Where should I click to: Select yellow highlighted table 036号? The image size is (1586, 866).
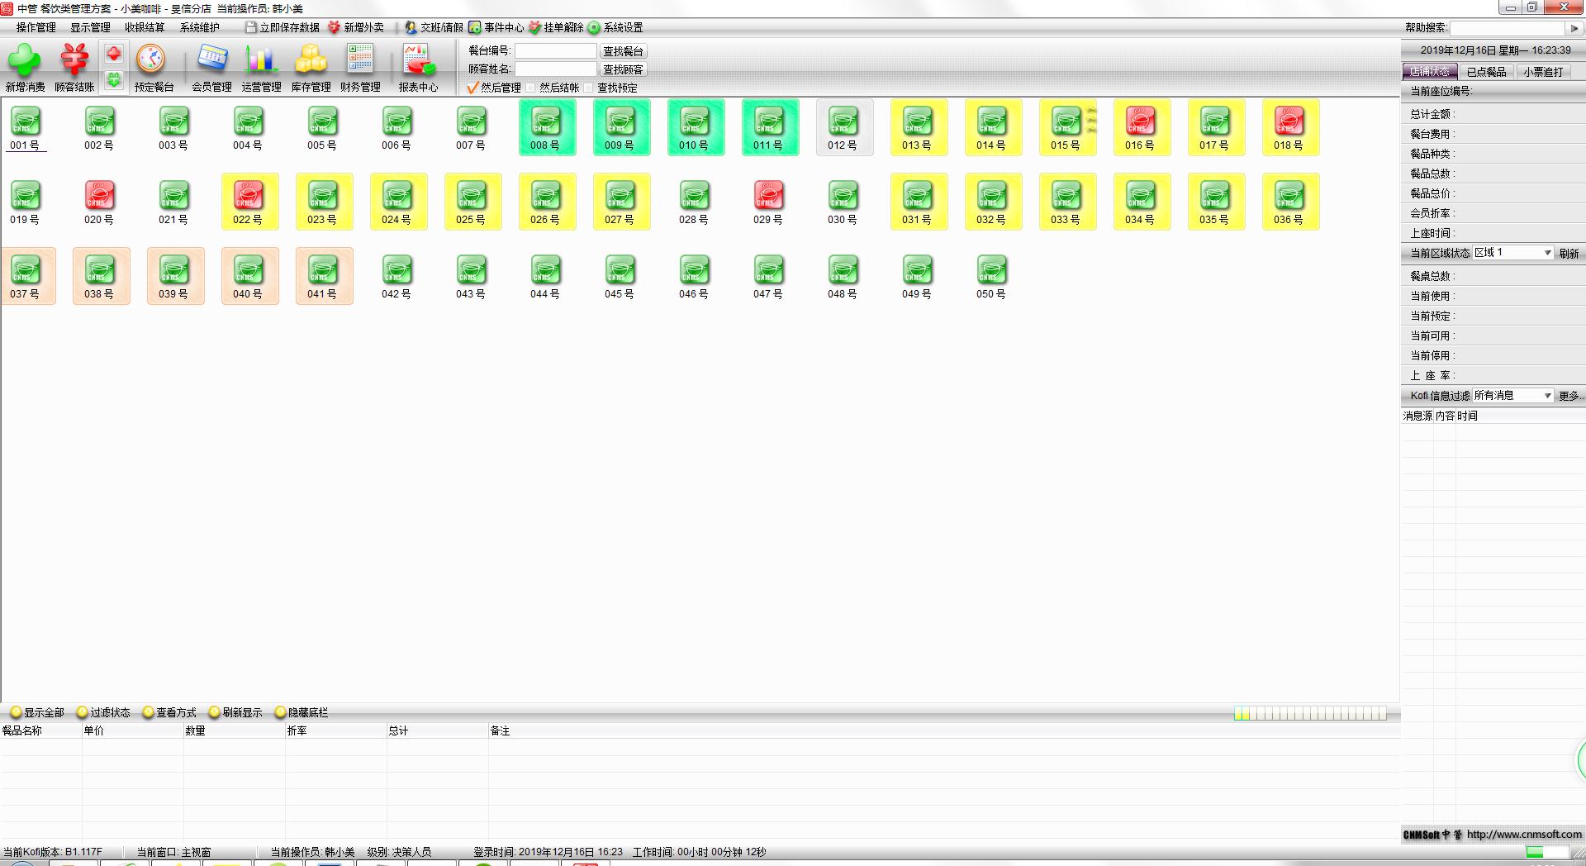(1290, 202)
